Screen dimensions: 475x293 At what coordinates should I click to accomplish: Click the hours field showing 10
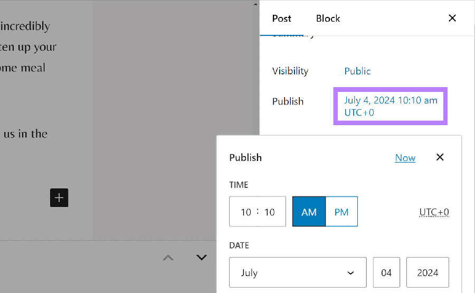(x=245, y=212)
